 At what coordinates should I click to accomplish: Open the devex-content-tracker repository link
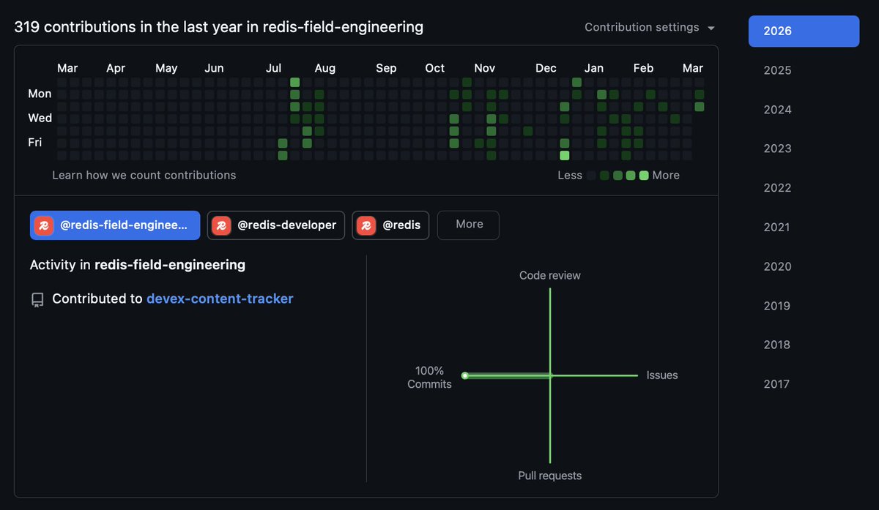220,299
